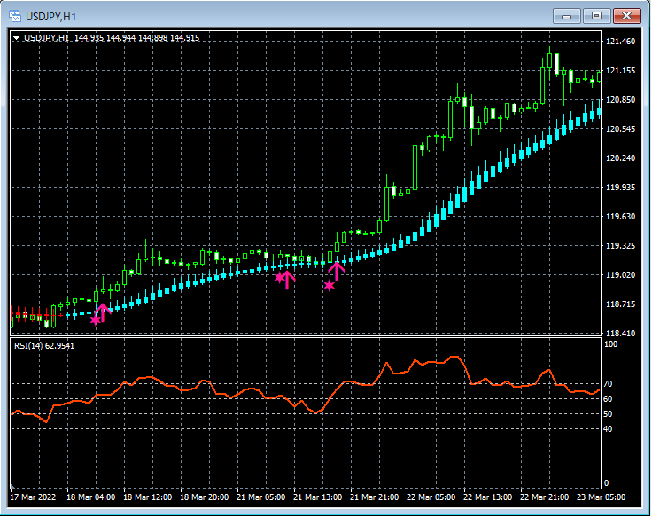Click the 17 Mar 2022 time label

click(33, 497)
